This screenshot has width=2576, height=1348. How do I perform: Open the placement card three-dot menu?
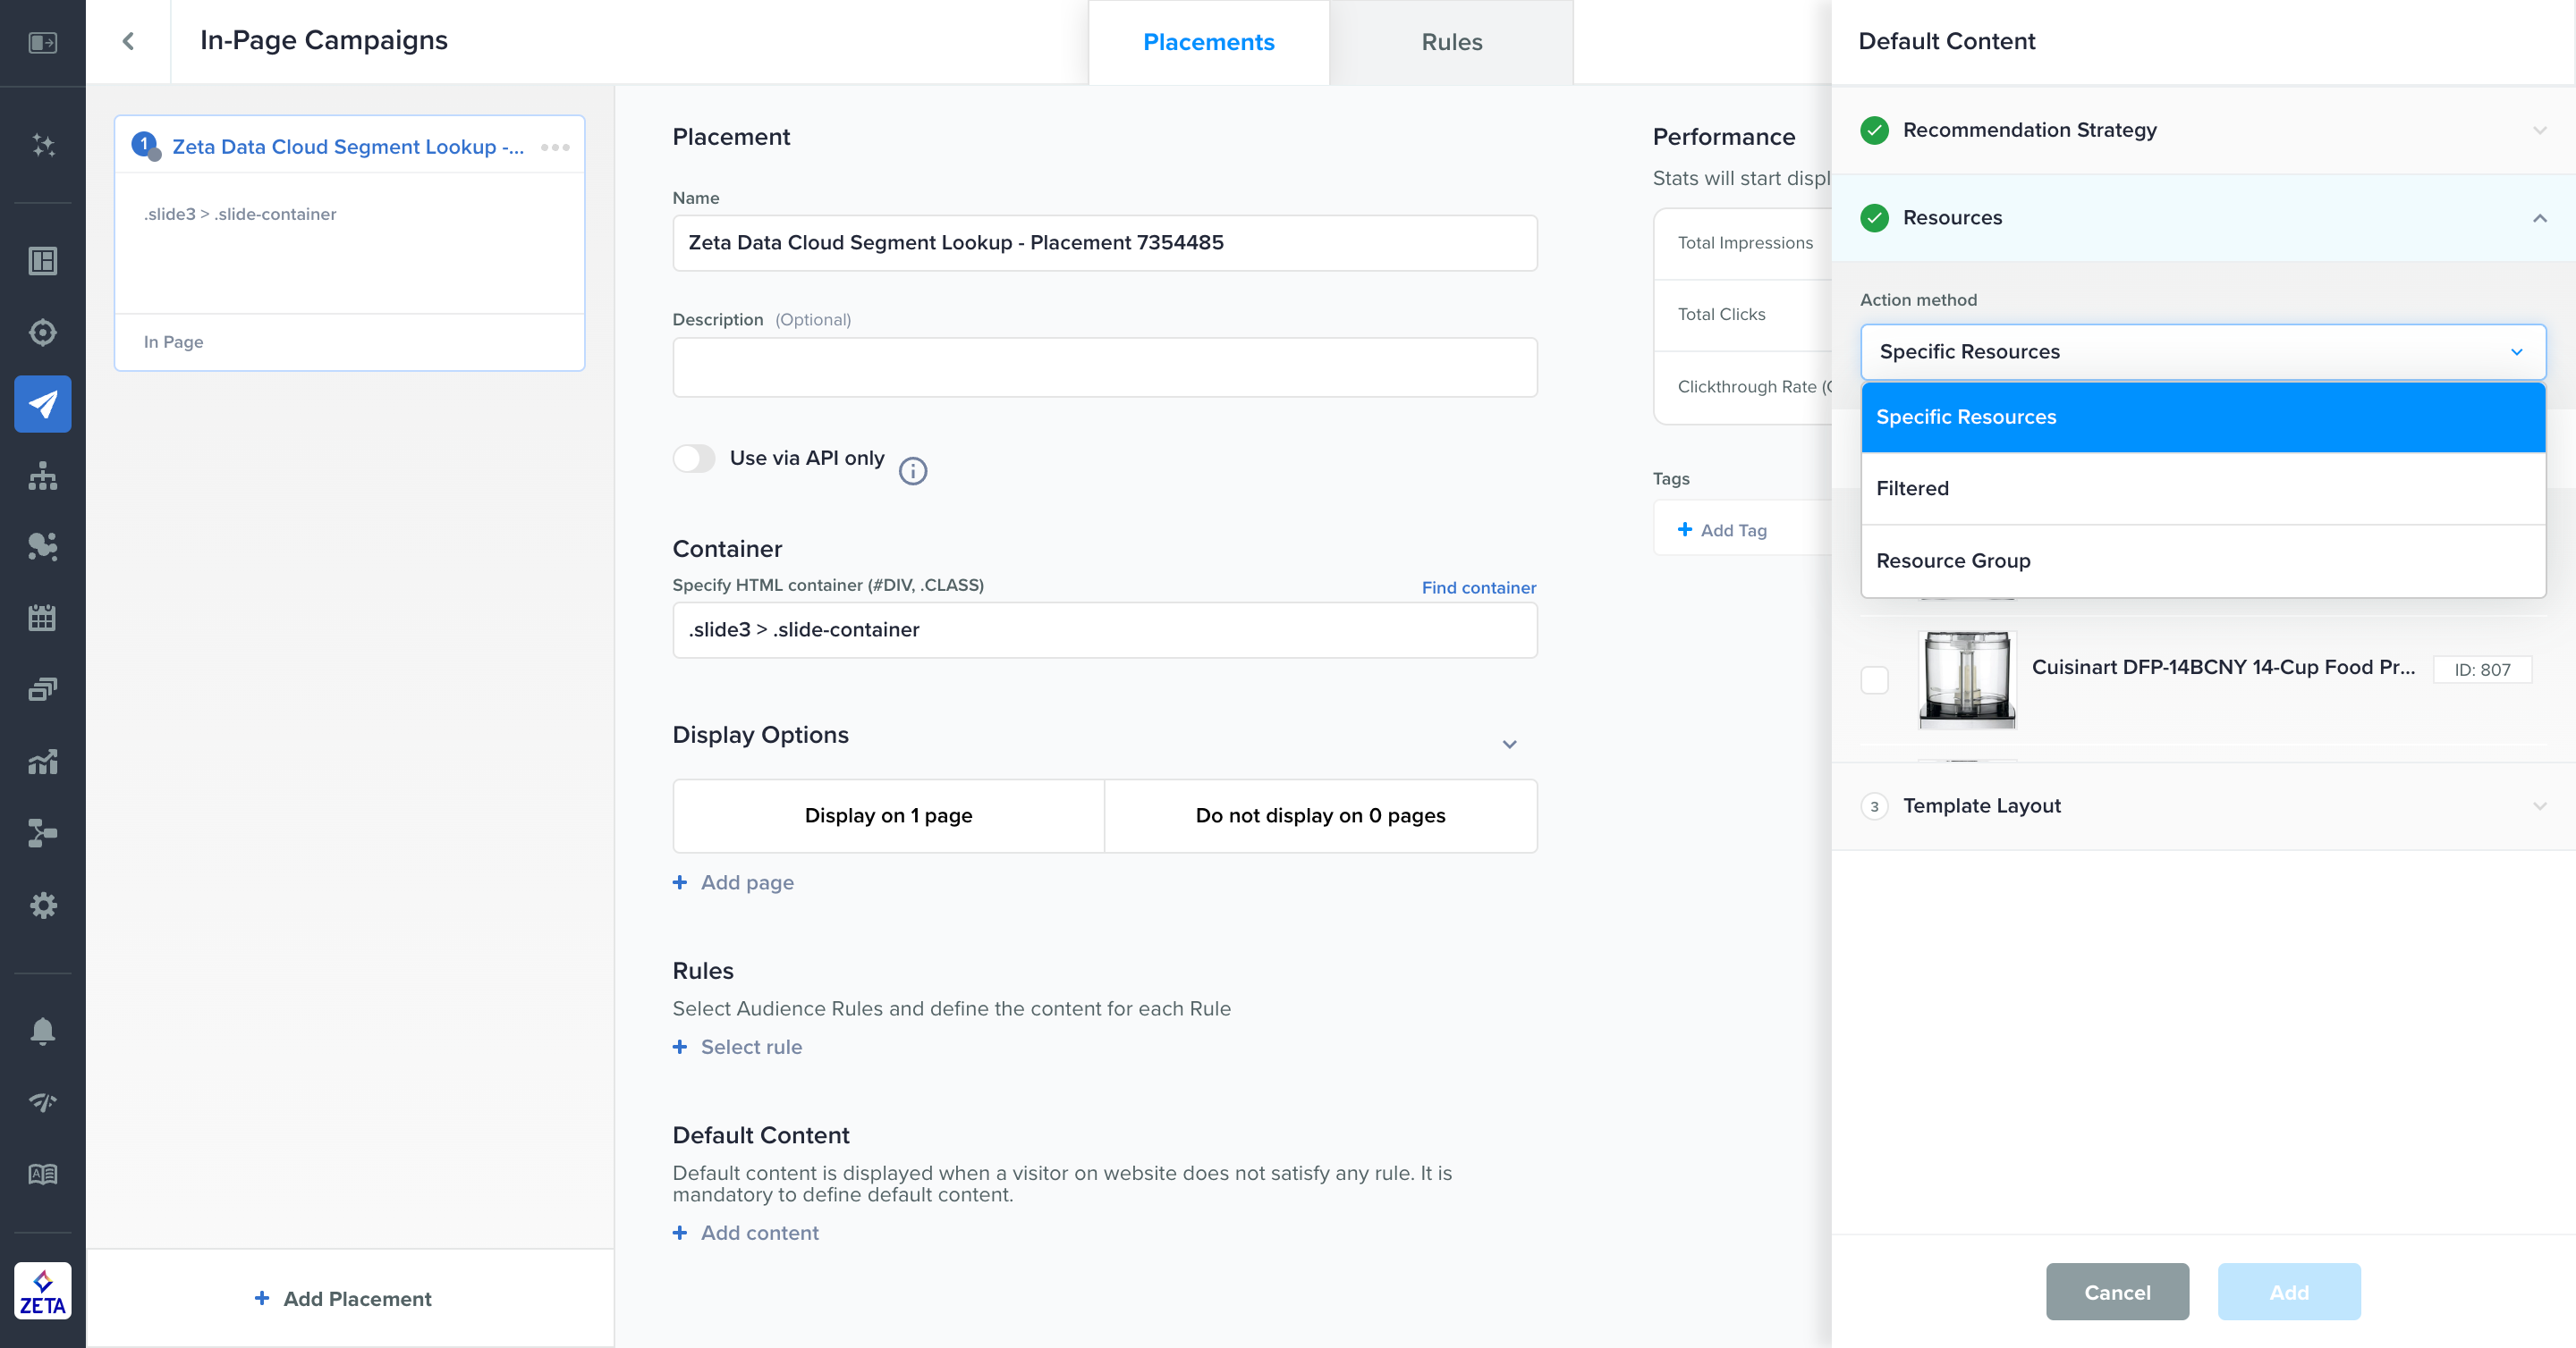[x=555, y=147]
